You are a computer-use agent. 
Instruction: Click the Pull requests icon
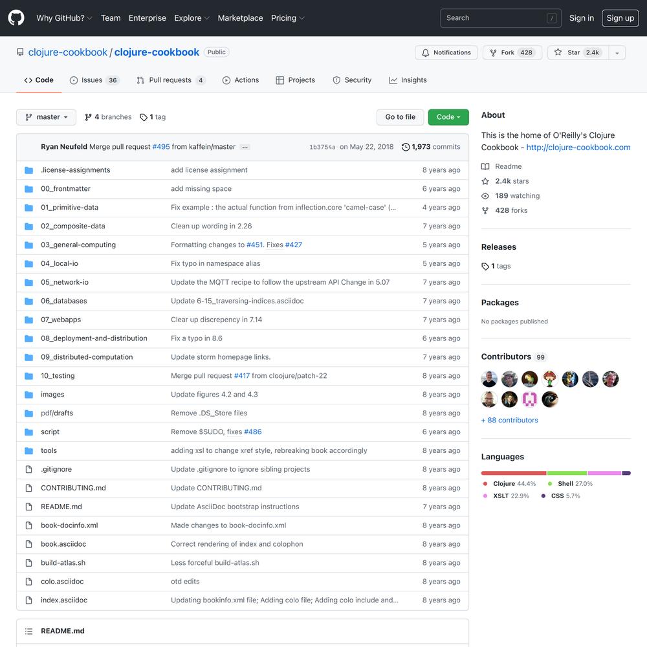140,80
